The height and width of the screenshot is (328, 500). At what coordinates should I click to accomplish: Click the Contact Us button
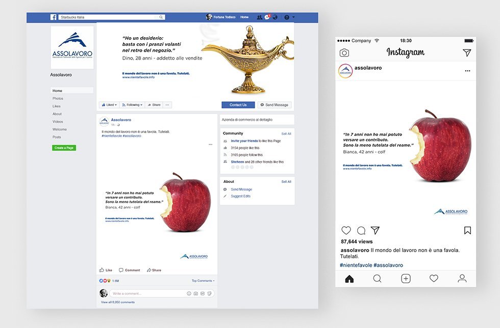pos(238,105)
